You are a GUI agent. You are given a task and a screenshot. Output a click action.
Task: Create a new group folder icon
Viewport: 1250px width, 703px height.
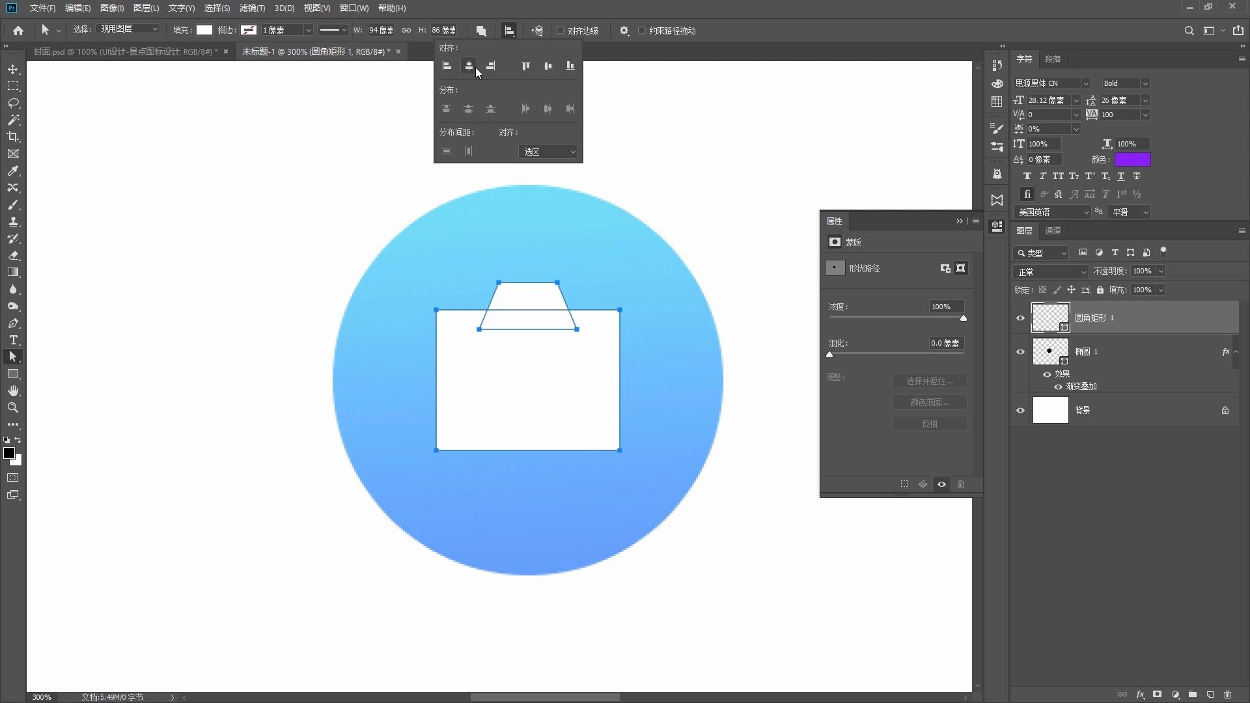[1192, 695]
